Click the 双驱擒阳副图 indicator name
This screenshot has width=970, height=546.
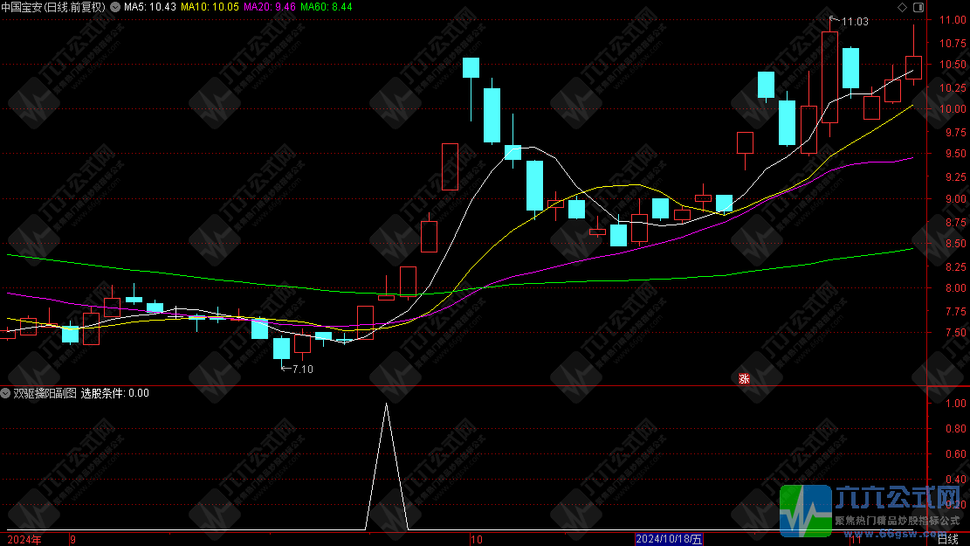click(x=45, y=393)
